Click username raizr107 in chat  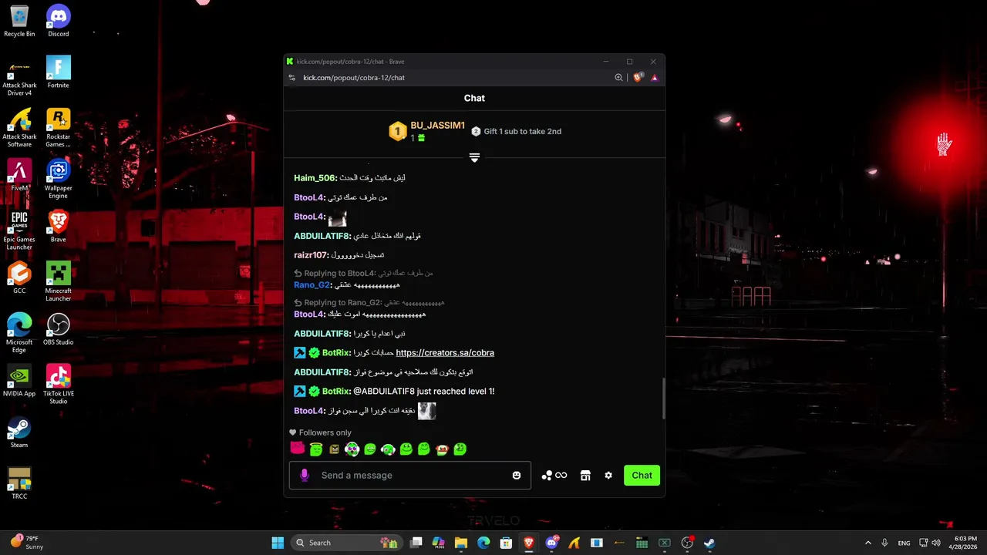(x=310, y=255)
